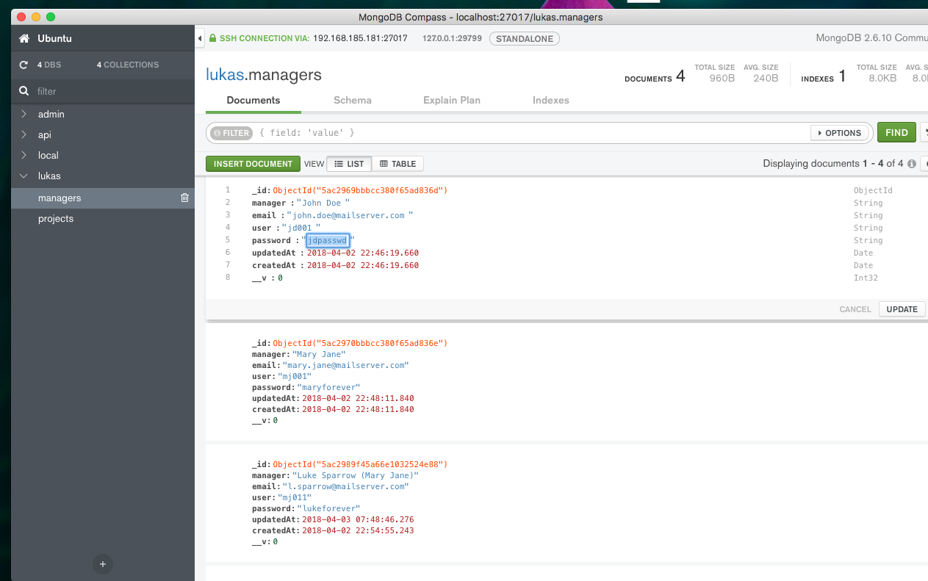Screen dimensions: 928x581
Task: Click INSERT DOCUMENT button
Action: click(253, 164)
